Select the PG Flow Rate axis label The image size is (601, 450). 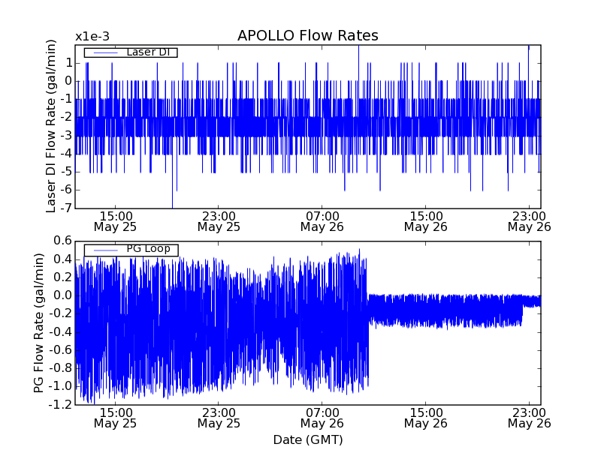[39, 322]
